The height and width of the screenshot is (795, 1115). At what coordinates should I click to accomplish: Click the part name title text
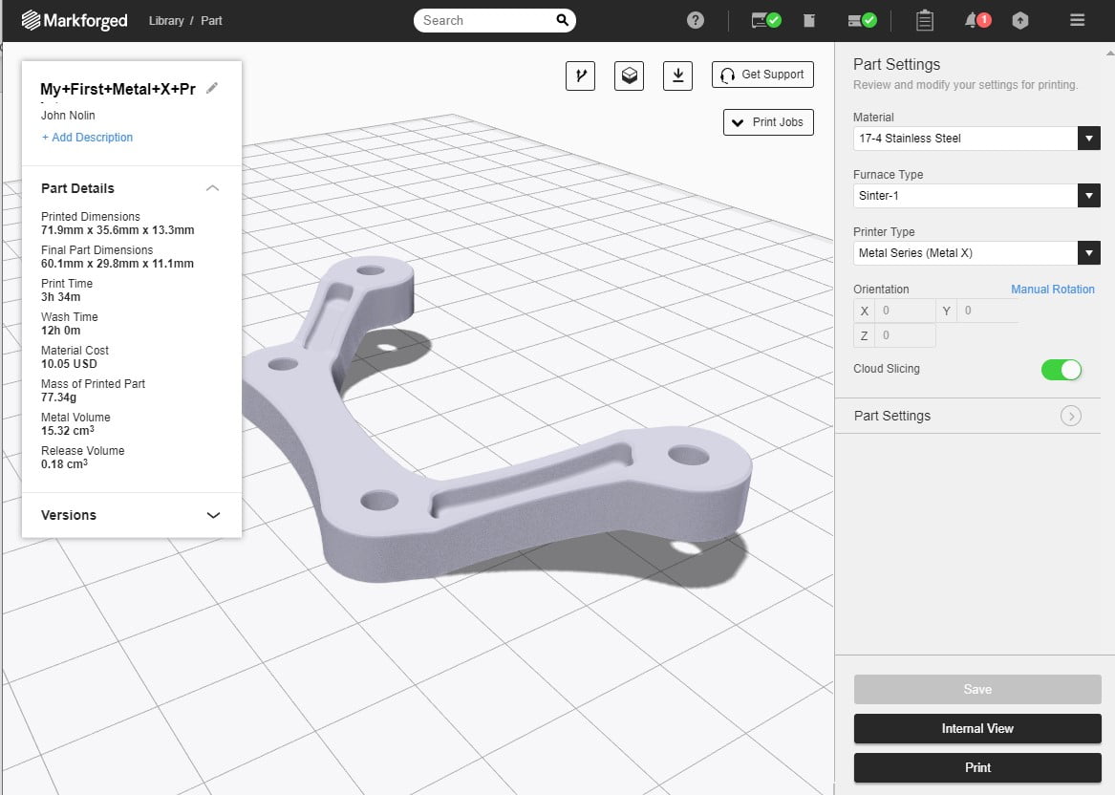tap(118, 90)
